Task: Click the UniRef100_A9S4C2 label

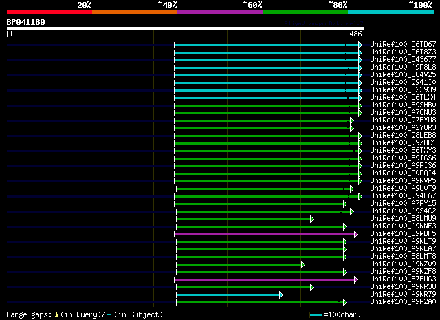Action: pos(403,211)
